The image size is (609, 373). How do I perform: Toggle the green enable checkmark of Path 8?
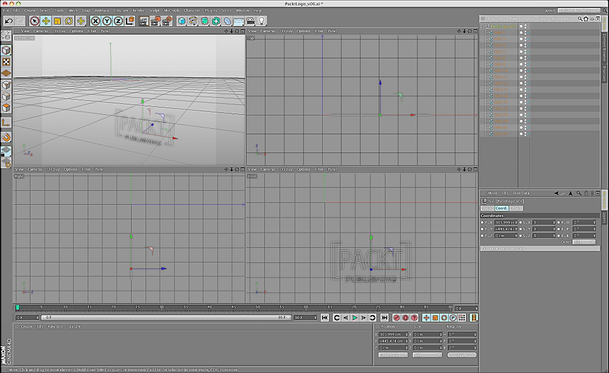click(528, 58)
